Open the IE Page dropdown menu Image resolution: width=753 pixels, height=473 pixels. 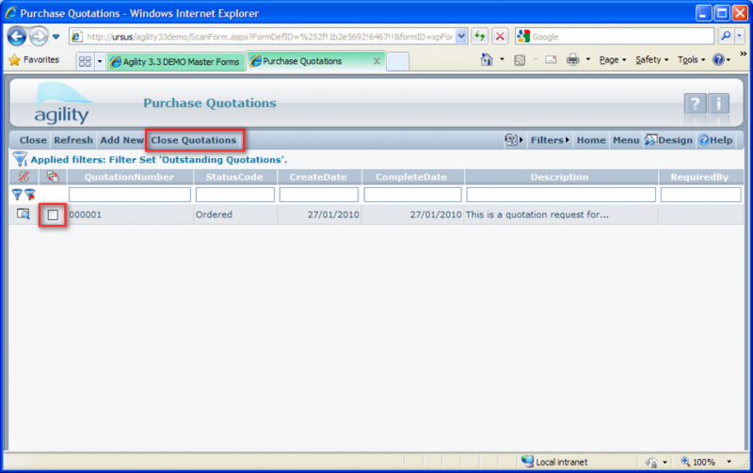[x=612, y=60]
